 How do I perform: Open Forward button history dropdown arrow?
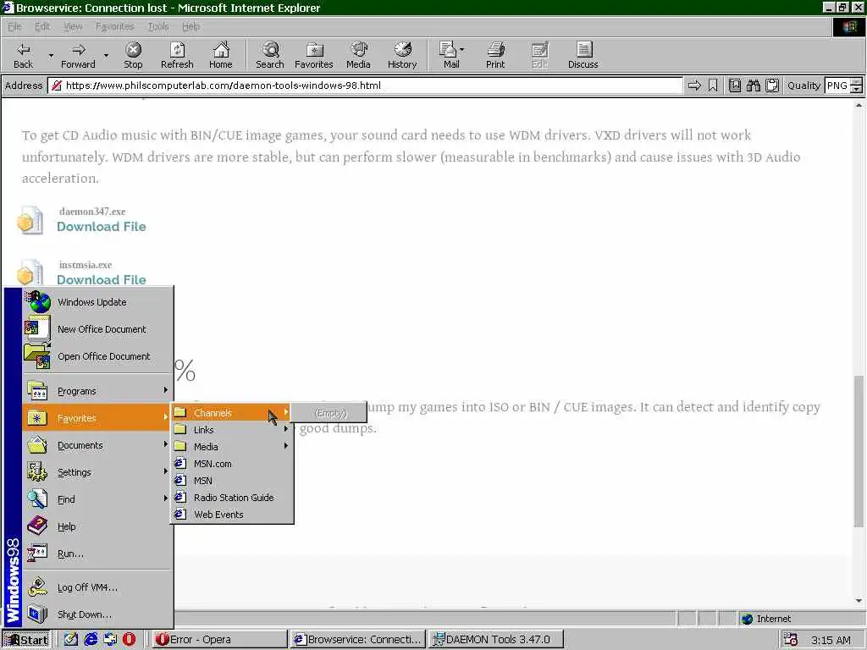(x=106, y=55)
